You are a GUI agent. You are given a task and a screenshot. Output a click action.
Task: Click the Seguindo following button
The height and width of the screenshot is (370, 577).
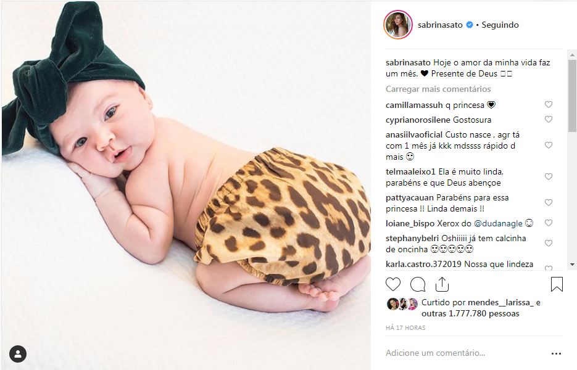(x=500, y=25)
